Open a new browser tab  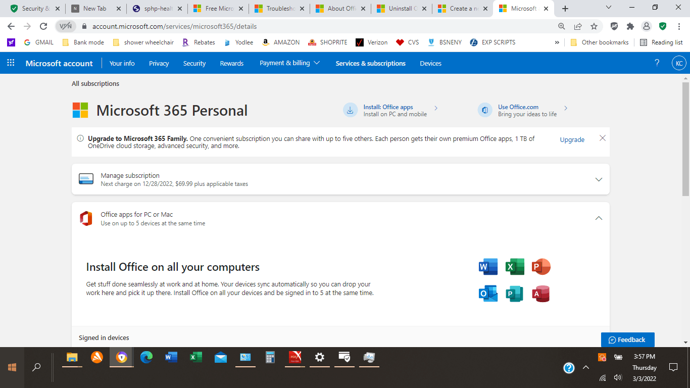pyautogui.click(x=565, y=9)
